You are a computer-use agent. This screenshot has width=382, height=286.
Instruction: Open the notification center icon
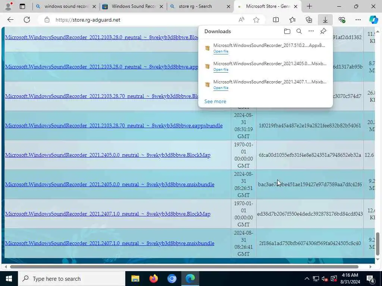(370, 279)
